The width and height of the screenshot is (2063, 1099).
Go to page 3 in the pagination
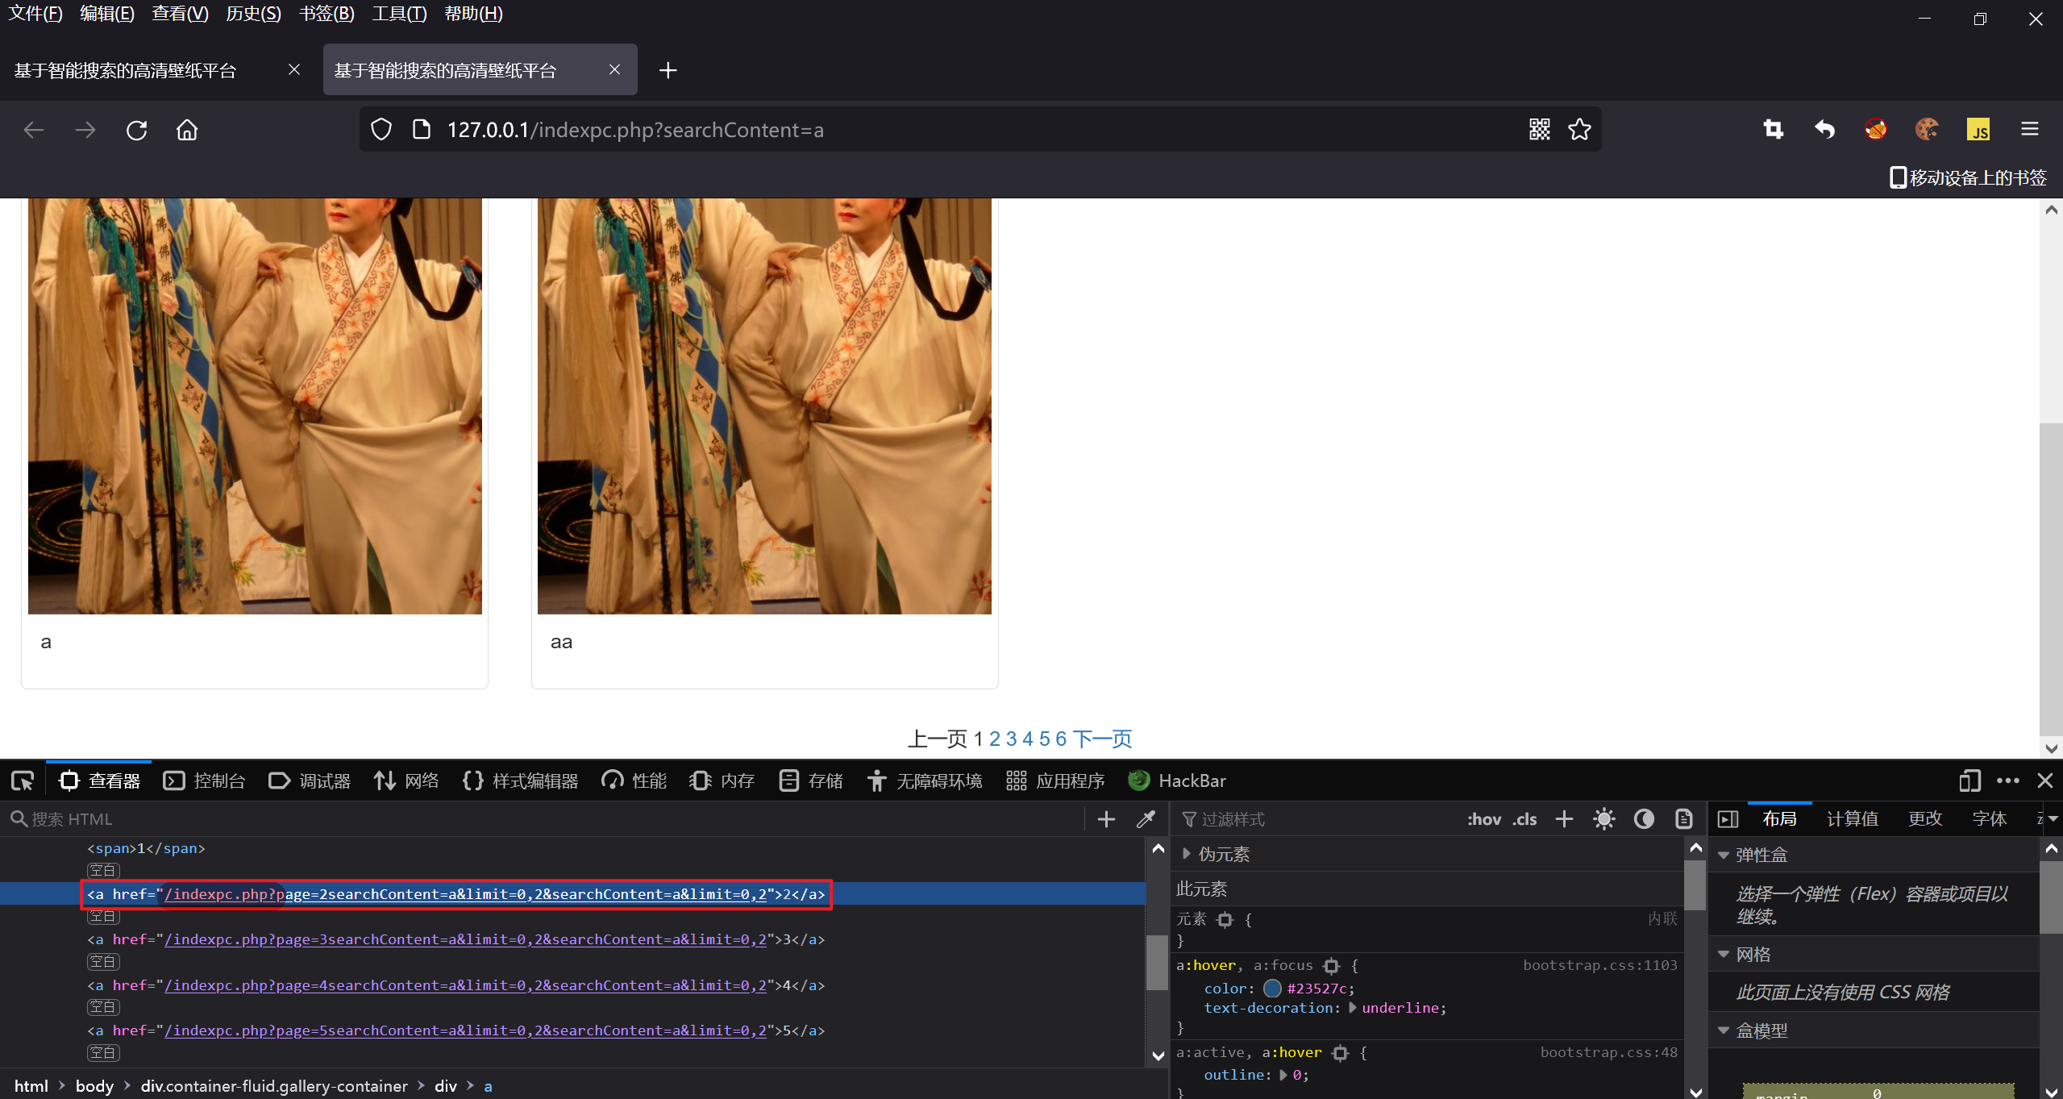(x=1011, y=739)
